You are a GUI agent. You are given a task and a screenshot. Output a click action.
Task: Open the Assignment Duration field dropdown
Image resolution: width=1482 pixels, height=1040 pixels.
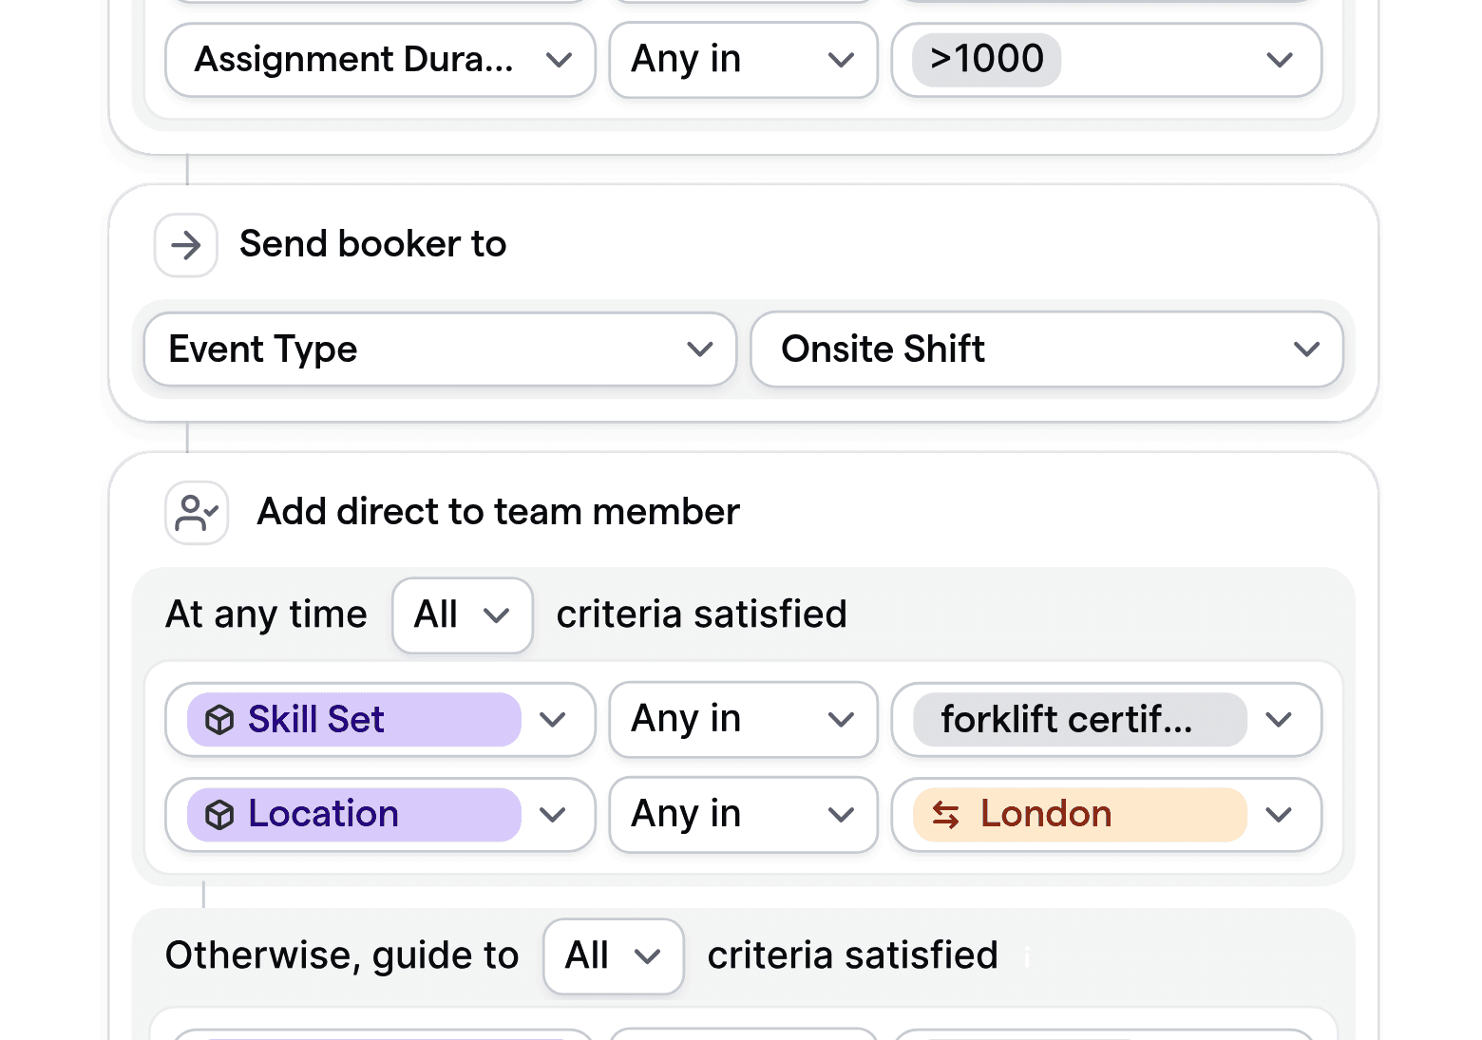click(x=379, y=59)
